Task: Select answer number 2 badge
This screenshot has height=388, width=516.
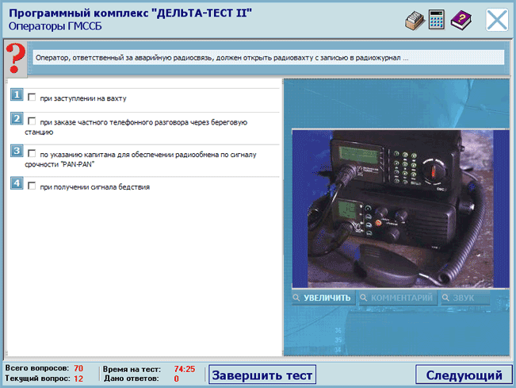Action: [x=17, y=119]
